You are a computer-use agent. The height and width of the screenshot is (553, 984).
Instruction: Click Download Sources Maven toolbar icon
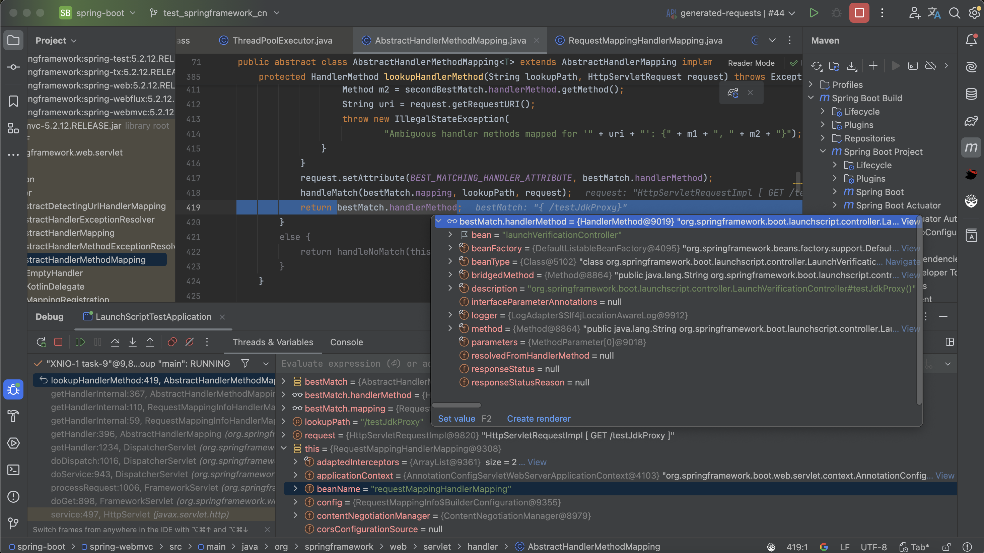click(852, 66)
